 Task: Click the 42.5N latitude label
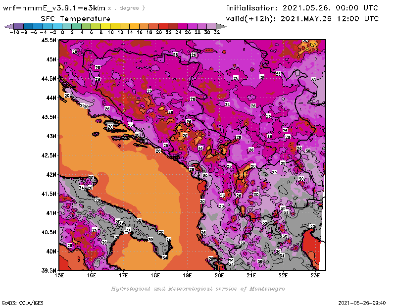click(49, 155)
